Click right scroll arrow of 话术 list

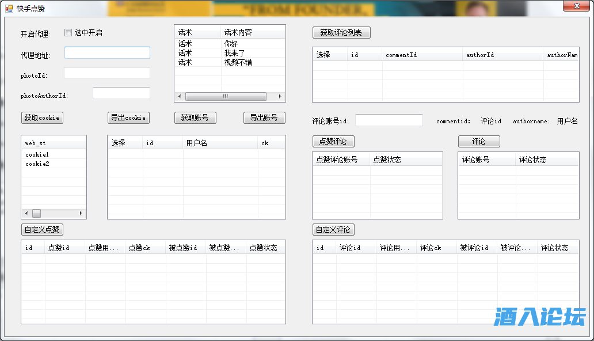tap(280, 96)
